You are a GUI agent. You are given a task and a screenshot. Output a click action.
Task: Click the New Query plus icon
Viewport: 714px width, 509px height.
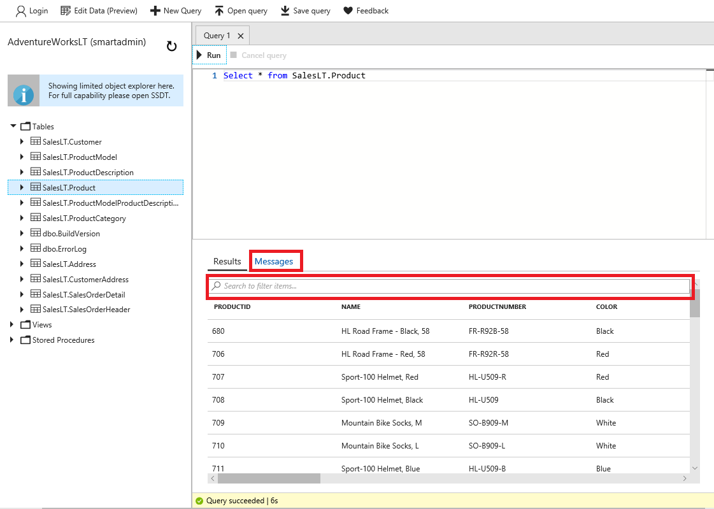155,11
